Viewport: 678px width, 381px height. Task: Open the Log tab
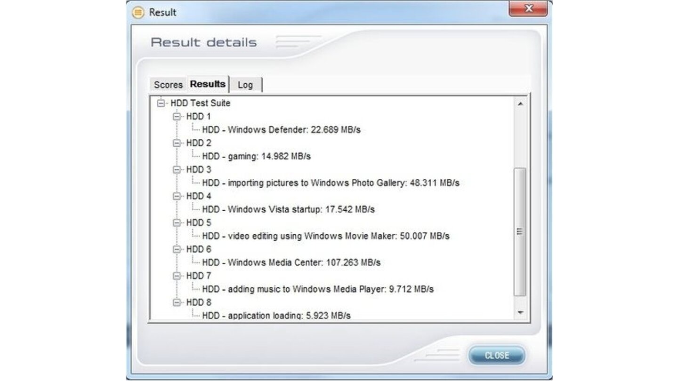[245, 85]
